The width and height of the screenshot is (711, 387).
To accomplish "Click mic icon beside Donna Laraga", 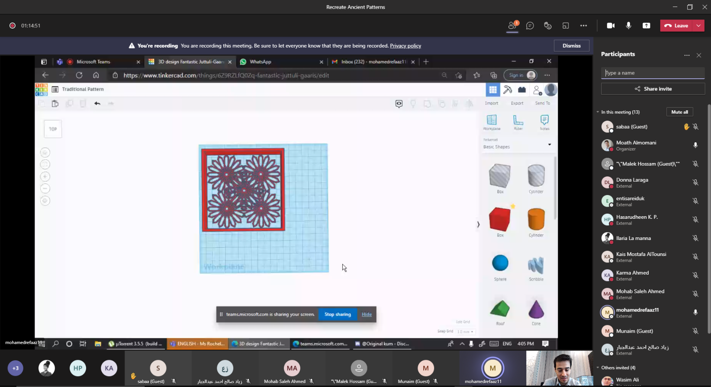I will pyautogui.click(x=695, y=182).
